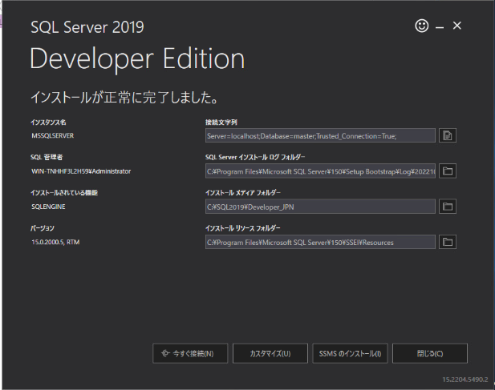Click the 今すぐ接続(N) button
This screenshot has height=390, width=495.
(190, 353)
